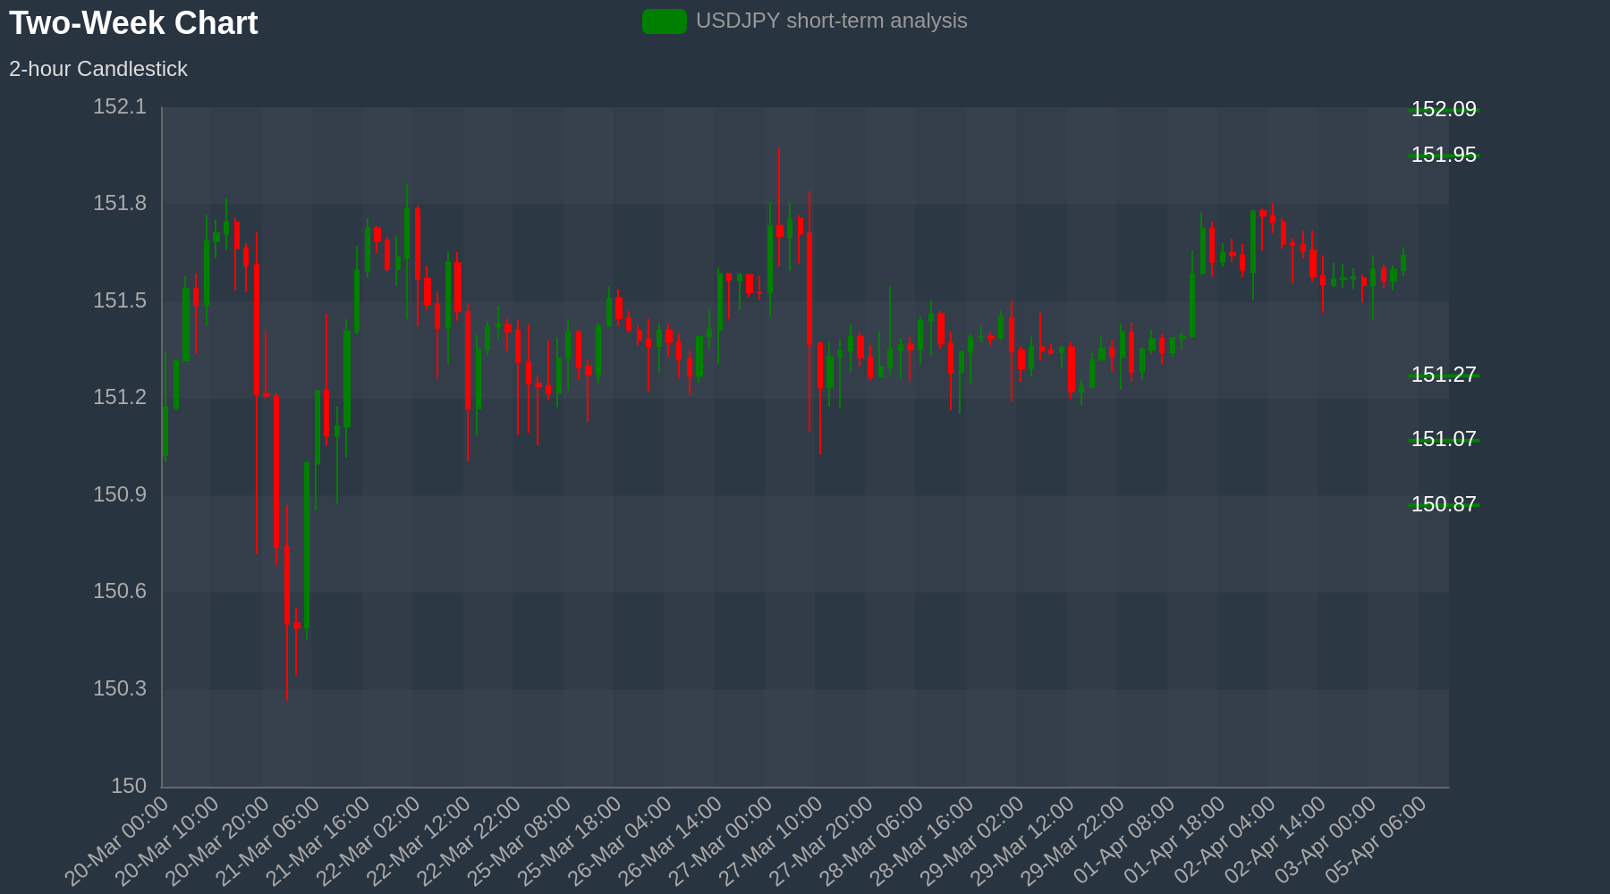Image resolution: width=1610 pixels, height=894 pixels.
Task: Select the 151.27 price level label
Action: 1444,375
